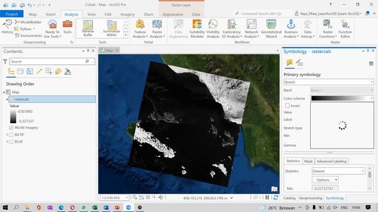Open Feature Analysis menu
The width and height of the screenshot is (378, 212).
point(140,29)
